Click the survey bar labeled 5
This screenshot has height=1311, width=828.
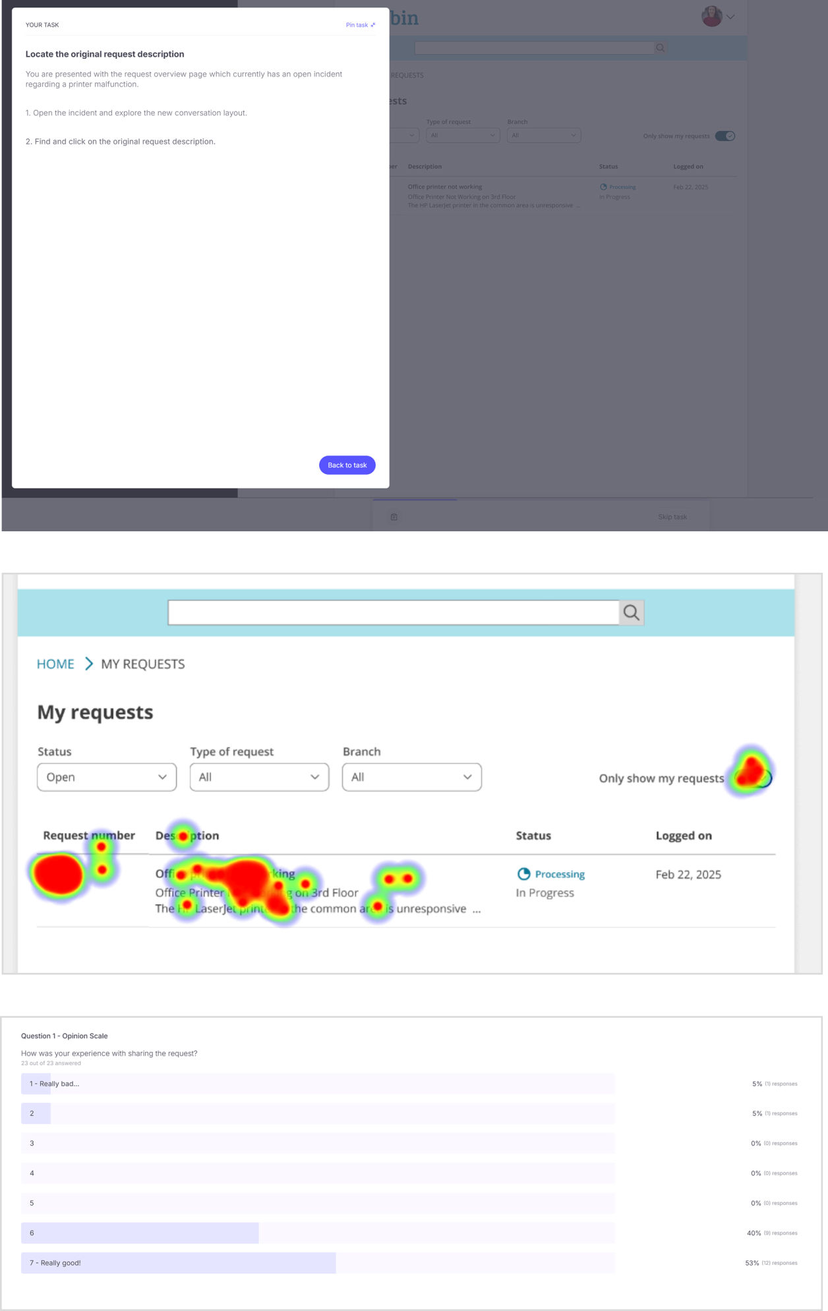tap(318, 1203)
